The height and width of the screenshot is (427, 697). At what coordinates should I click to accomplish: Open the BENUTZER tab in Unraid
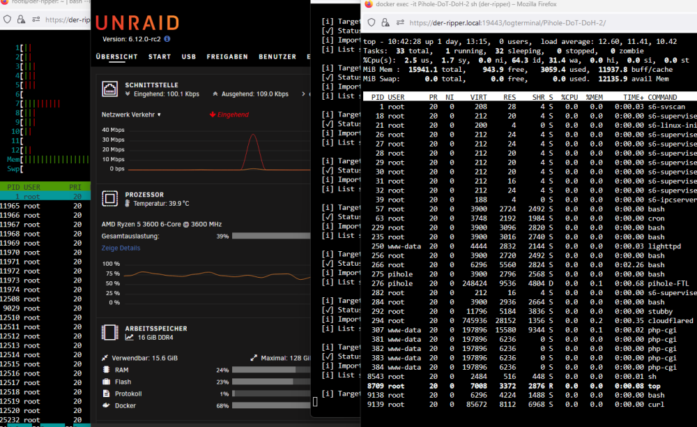[277, 57]
